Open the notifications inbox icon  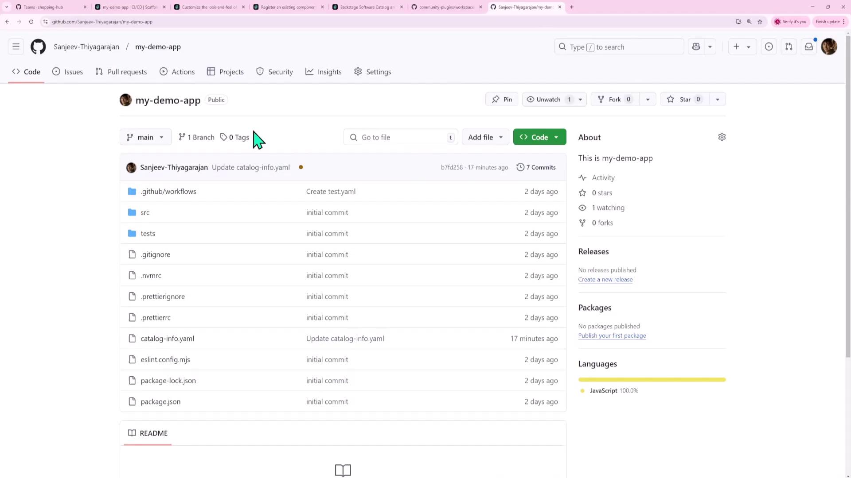(808, 46)
